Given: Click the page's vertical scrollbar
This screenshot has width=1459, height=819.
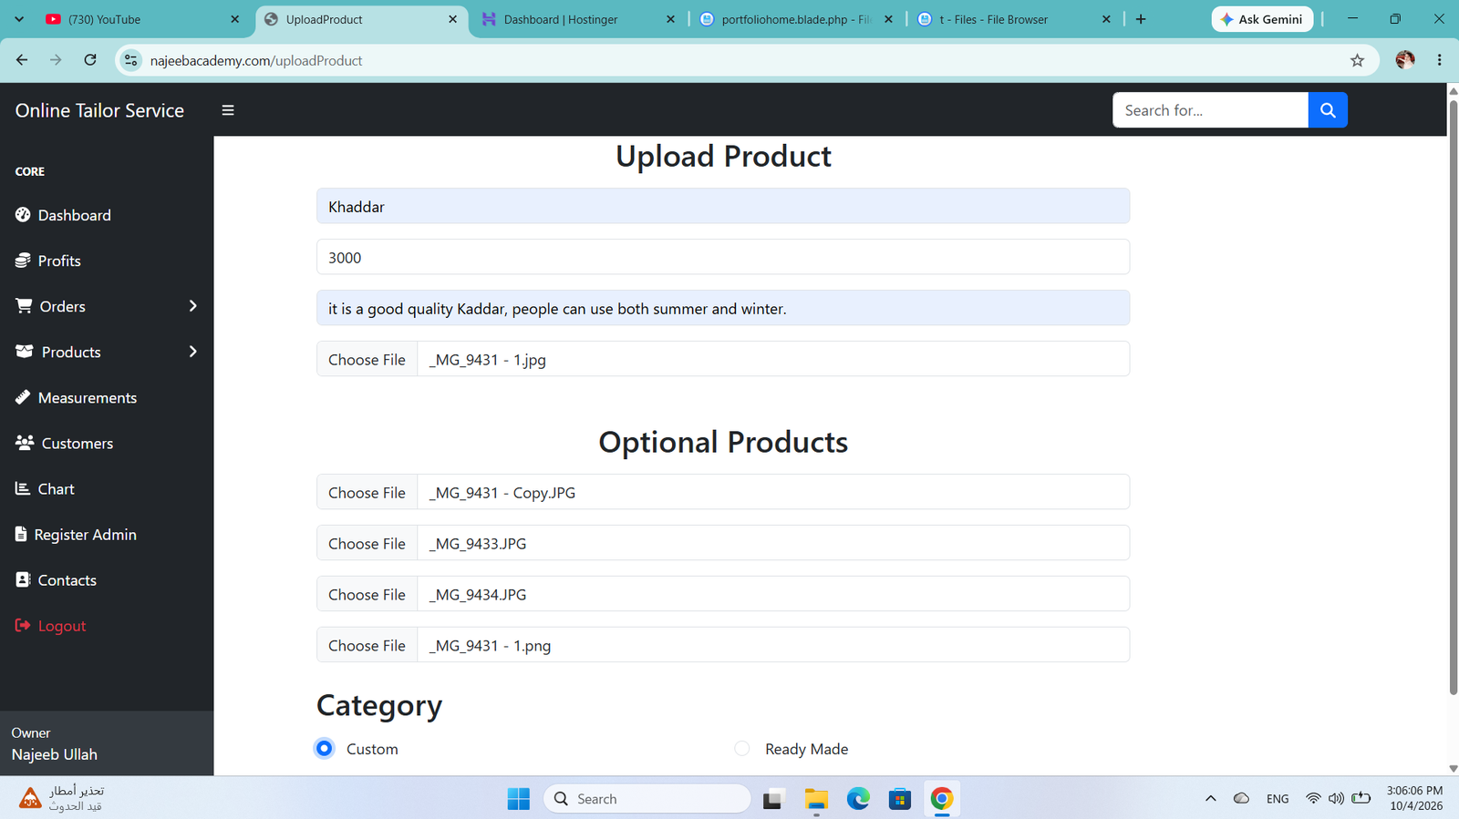Looking at the screenshot, I should pyautogui.click(x=1454, y=396).
